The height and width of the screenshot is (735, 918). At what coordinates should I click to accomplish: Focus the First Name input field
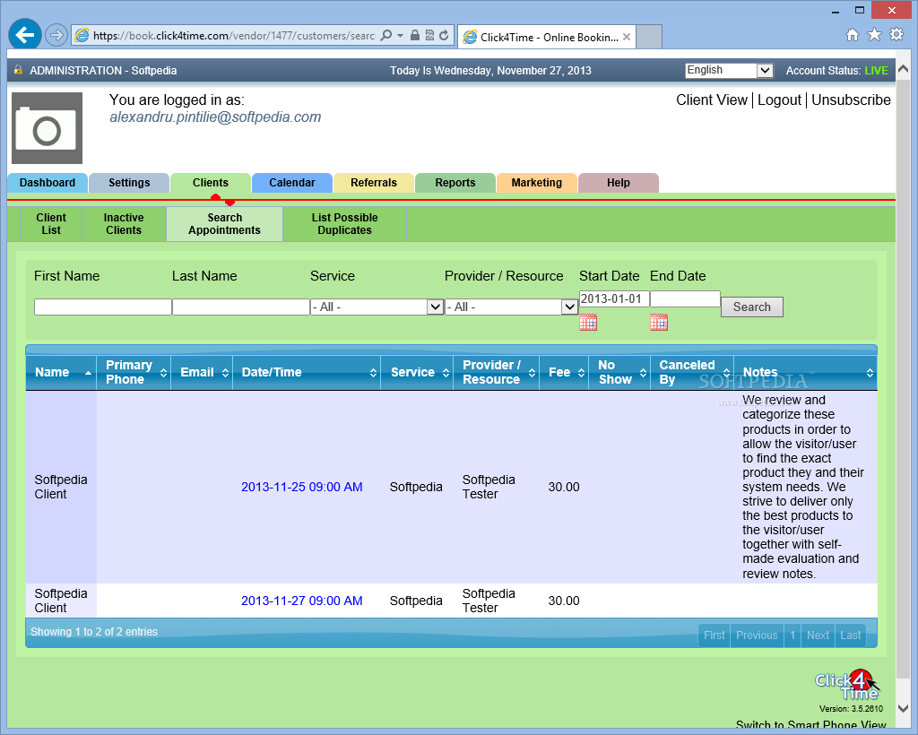(103, 307)
